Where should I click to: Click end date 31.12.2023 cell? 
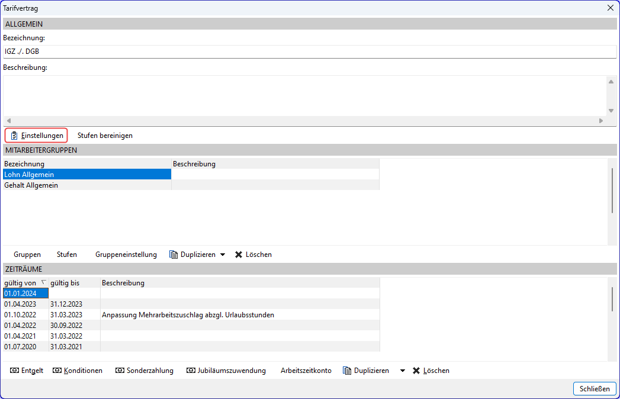click(75, 304)
